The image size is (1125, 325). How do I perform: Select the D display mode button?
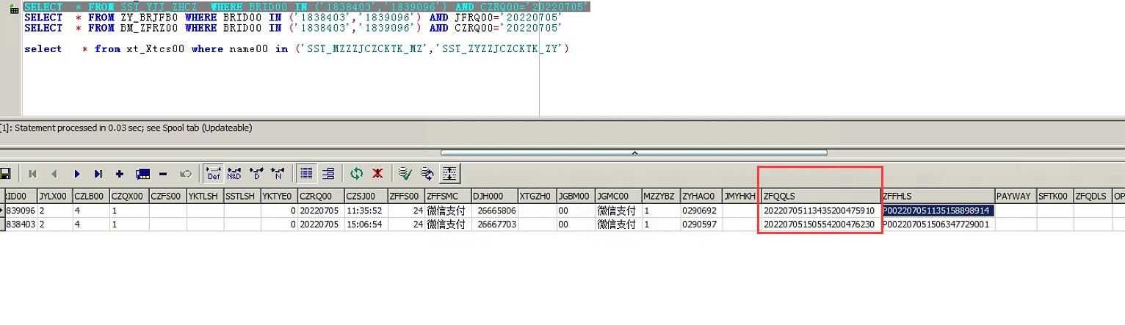click(x=256, y=174)
